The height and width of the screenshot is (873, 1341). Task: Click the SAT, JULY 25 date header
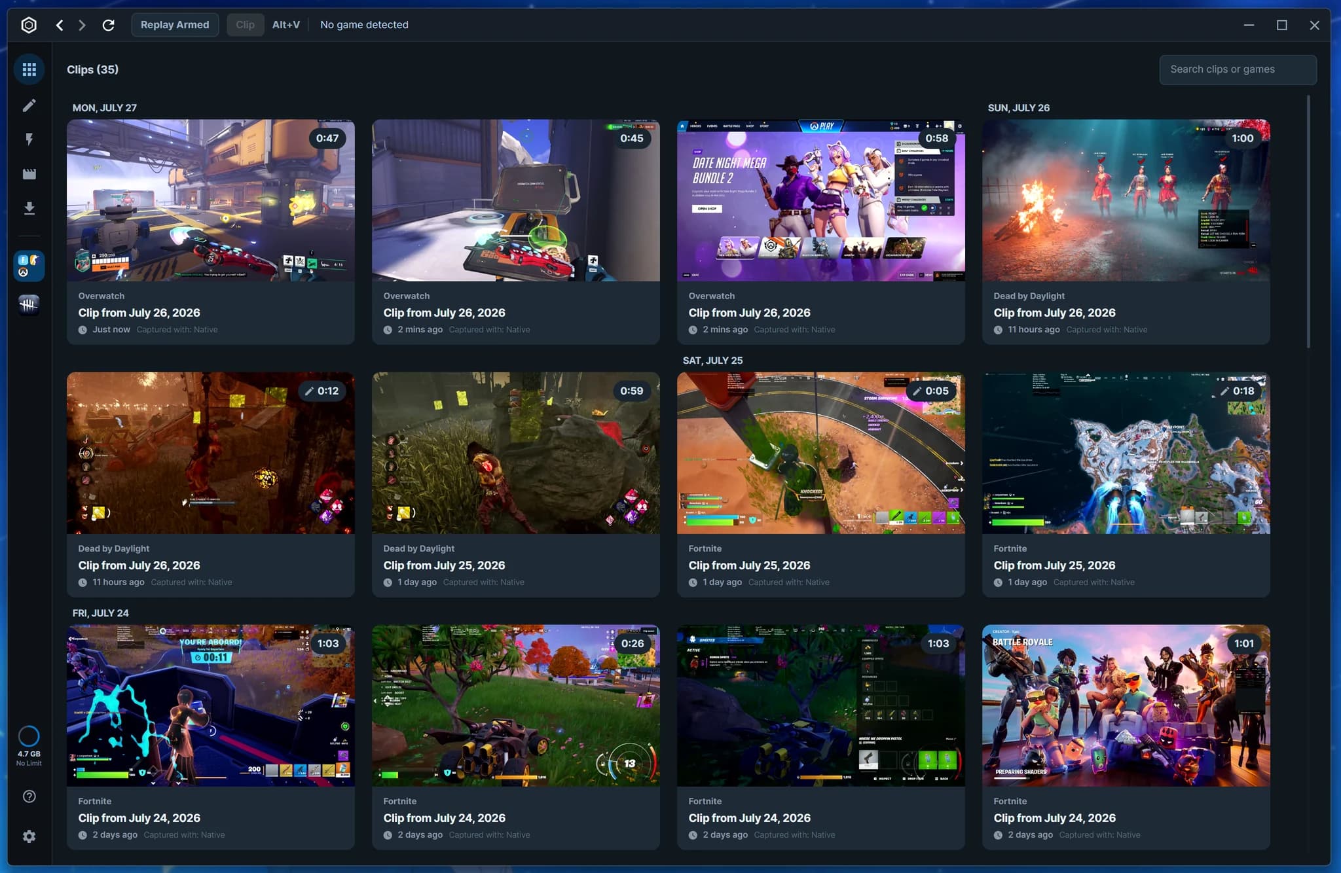pyautogui.click(x=712, y=361)
